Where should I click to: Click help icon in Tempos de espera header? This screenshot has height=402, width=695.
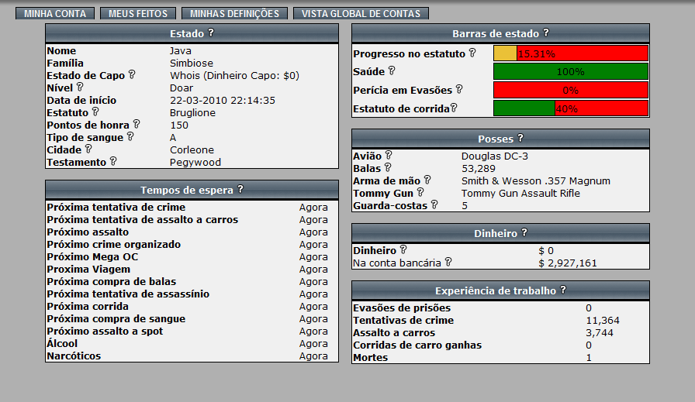coord(240,190)
